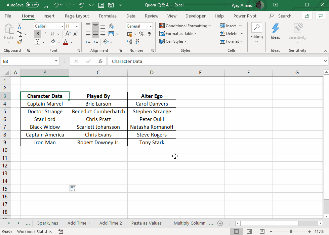Activate the Format Painter brush
329x235 pixels.
[x=19, y=42]
